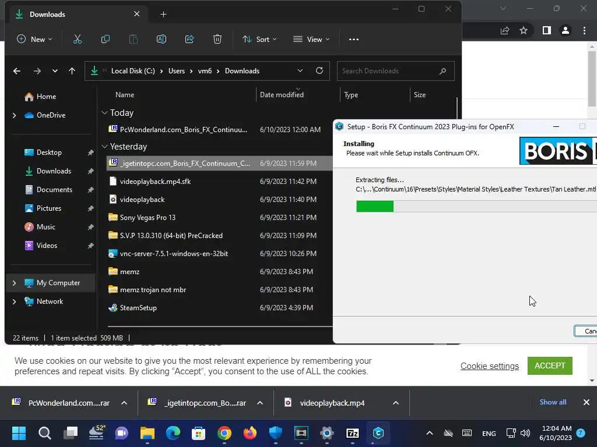Click the Cut scissors icon in Explorer toolbar
This screenshot has height=447, width=597.
click(78, 39)
